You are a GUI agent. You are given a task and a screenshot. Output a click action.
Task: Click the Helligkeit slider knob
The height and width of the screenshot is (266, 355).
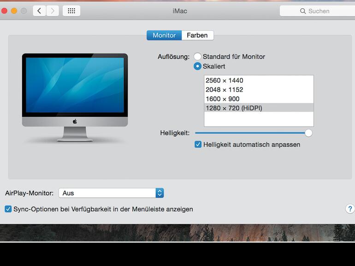308,133
